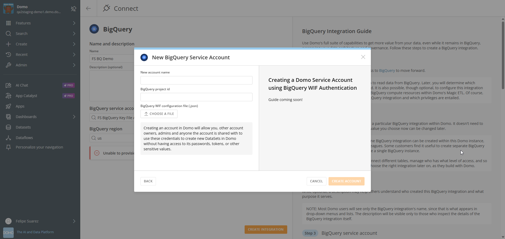Viewport: 505px width, 239px height.
Task: Click the search icon in BigQuery region field
Action: [94, 138]
